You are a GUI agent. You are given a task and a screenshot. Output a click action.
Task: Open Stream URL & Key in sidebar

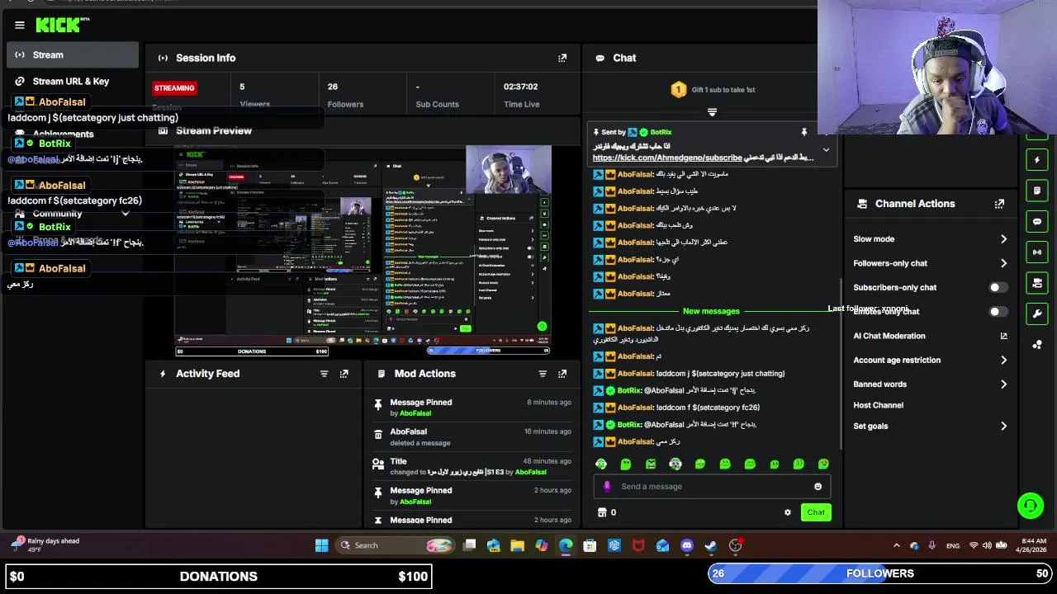(x=73, y=82)
